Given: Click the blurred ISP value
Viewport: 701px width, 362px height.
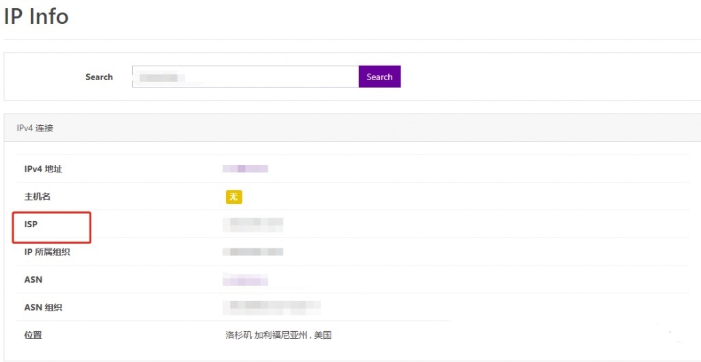Looking at the screenshot, I should 253,224.
